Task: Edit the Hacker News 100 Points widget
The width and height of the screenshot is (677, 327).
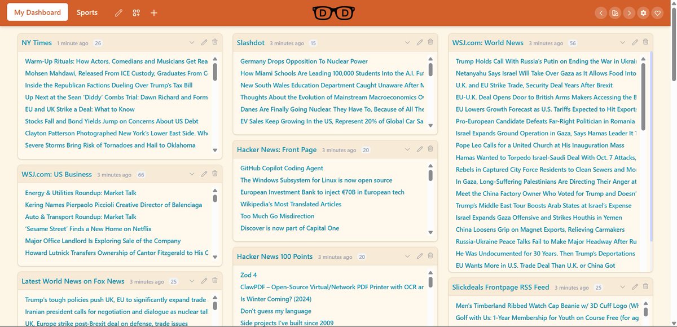Action: pyautogui.click(x=420, y=256)
